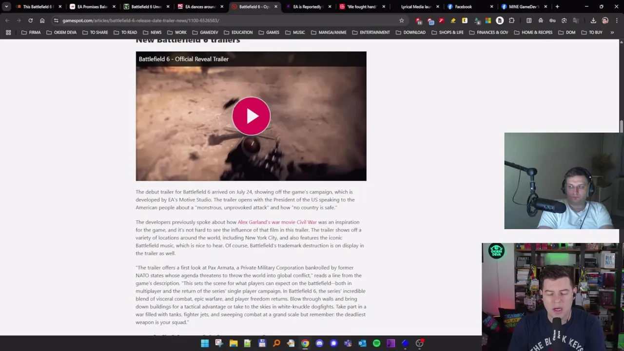Viewport: 624px width, 351px height.
Task: Open the GAMEDEV bookmarks folder
Action: [205, 32]
